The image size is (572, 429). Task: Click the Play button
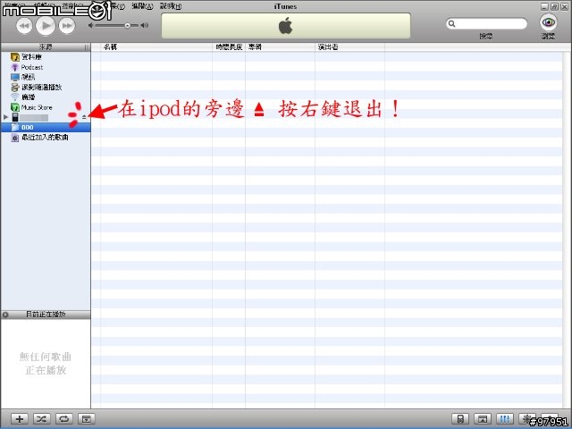46,25
